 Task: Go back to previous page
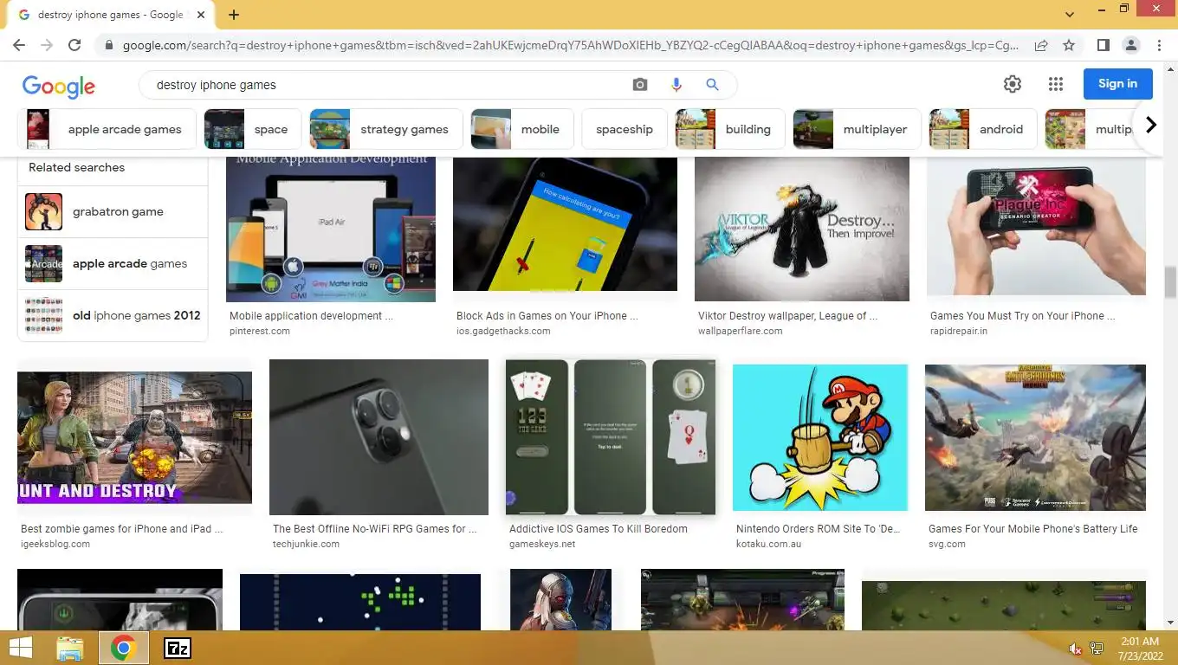pyautogui.click(x=19, y=45)
